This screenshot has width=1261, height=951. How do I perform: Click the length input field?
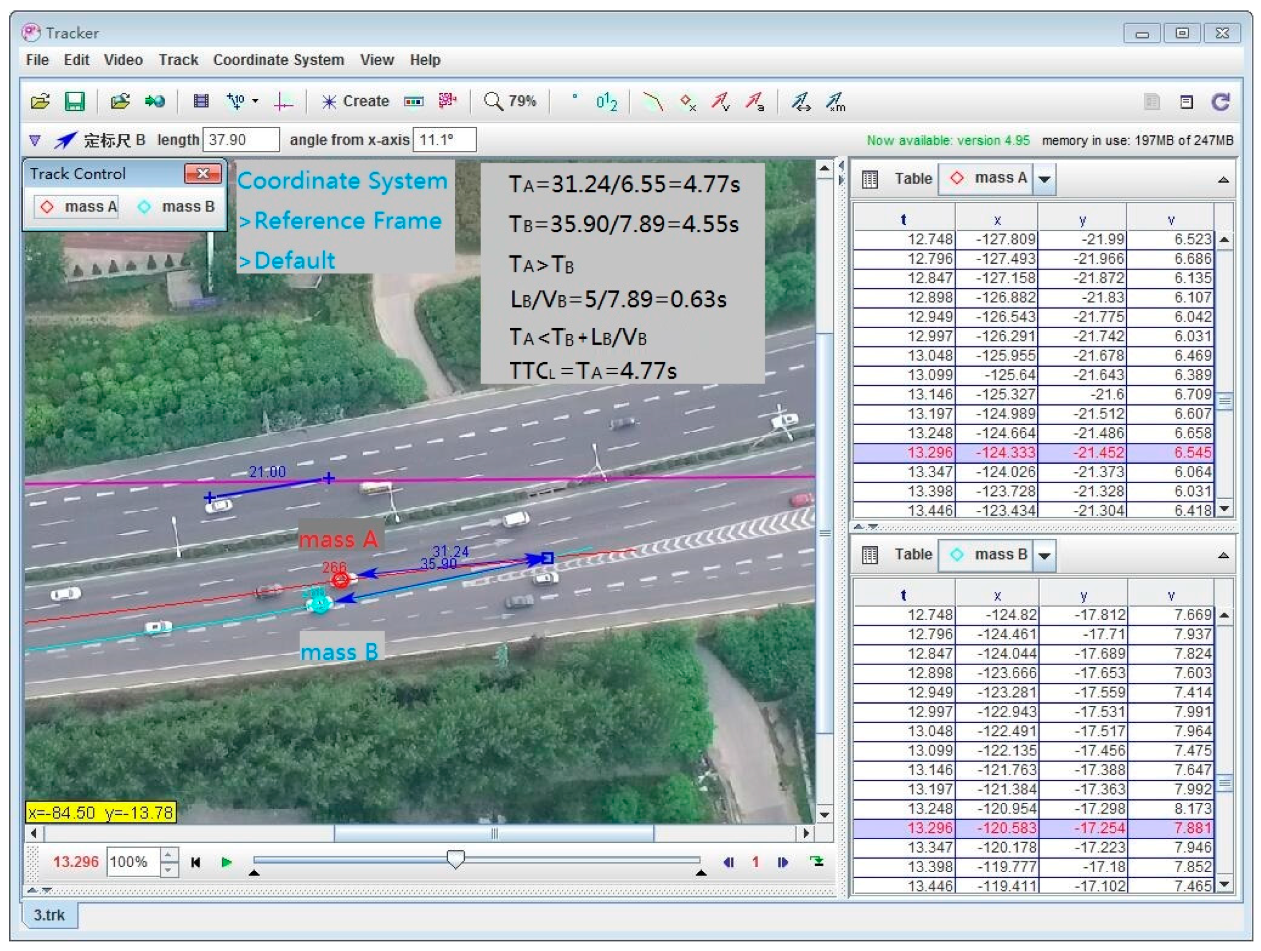coord(241,140)
